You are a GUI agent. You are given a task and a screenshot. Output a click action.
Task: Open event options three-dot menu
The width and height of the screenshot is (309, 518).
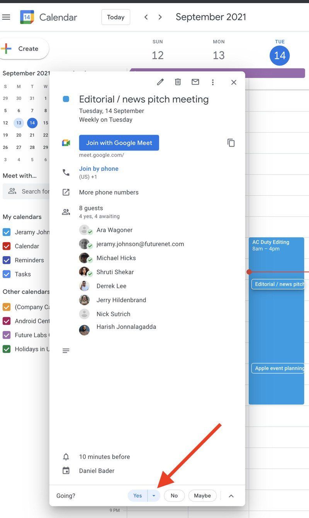coord(212,82)
